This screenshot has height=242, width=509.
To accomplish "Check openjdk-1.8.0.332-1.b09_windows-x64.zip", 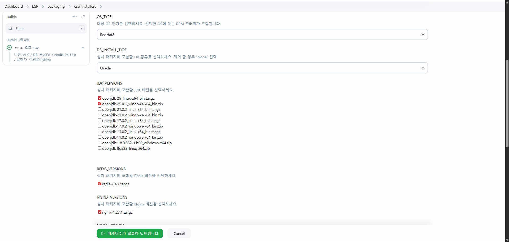I will click(100, 143).
